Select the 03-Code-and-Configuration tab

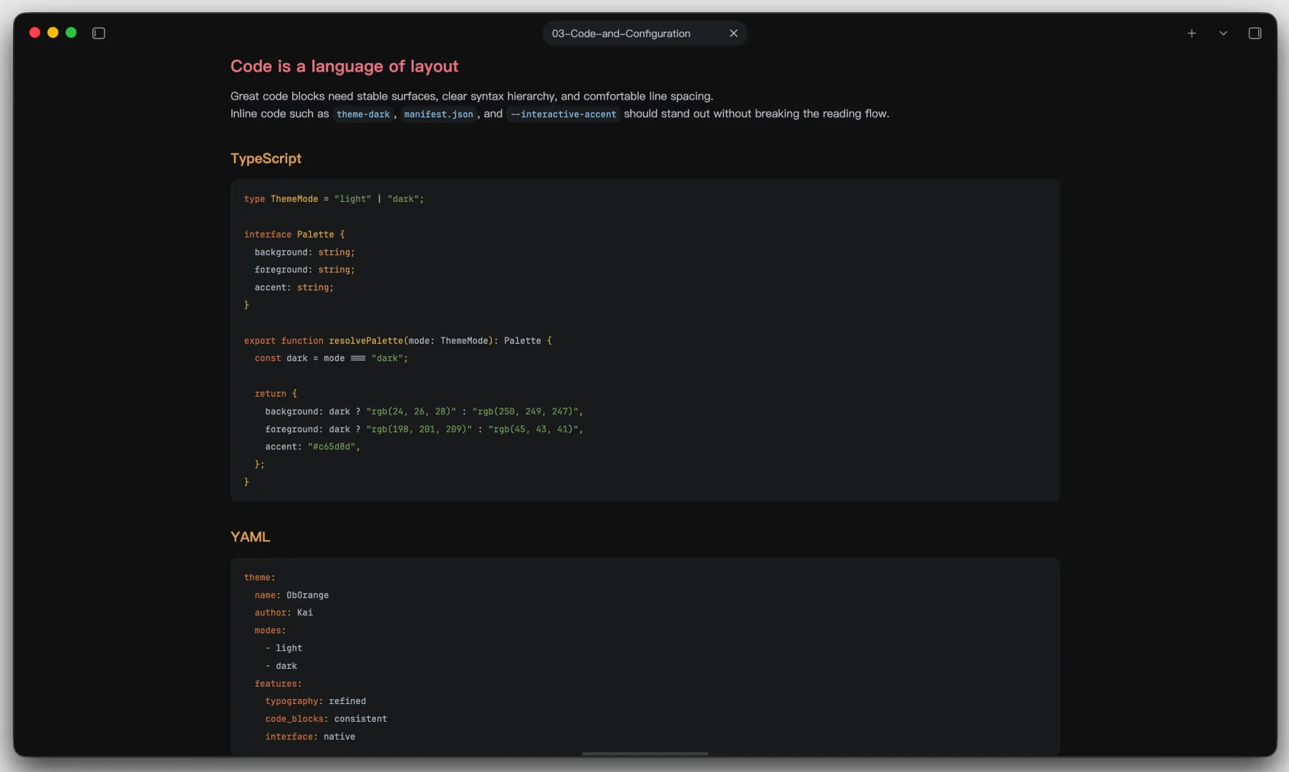point(644,33)
